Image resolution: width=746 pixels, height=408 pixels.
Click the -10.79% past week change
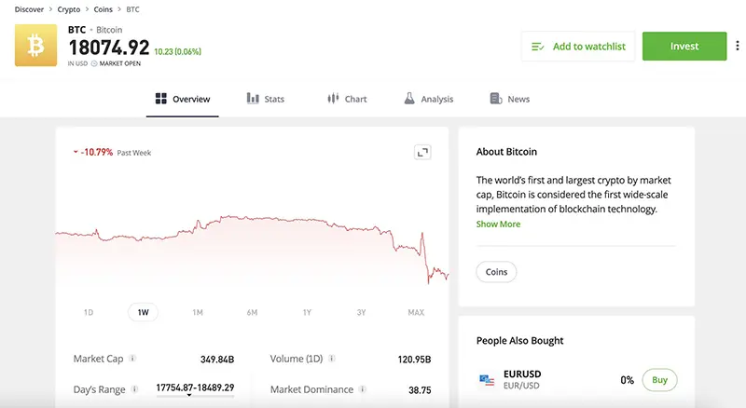click(x=97, y=152)
